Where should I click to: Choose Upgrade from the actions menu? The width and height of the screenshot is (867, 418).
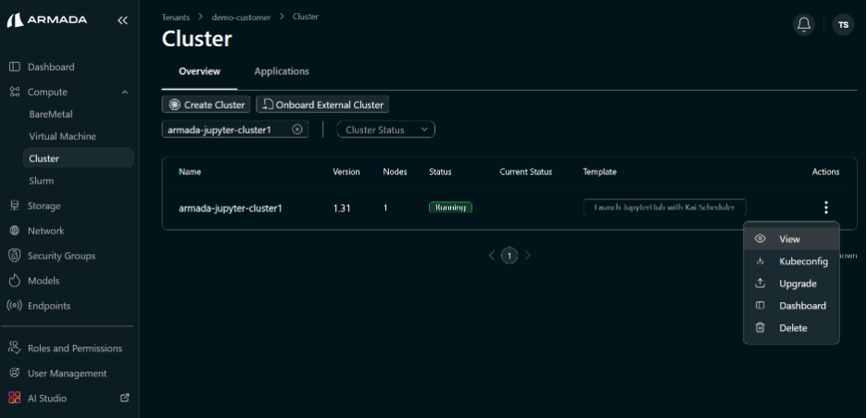(x=791, y=283)
